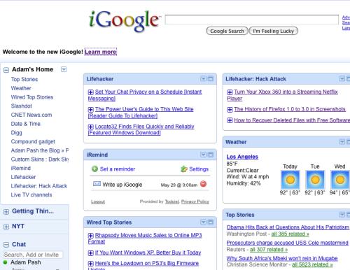The image size is (350, 270).
Task: Collapse the Adam's Home tab section
Action: click(6, 70)
